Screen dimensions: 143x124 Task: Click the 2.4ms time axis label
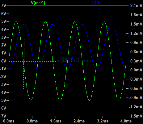(79, 121)
